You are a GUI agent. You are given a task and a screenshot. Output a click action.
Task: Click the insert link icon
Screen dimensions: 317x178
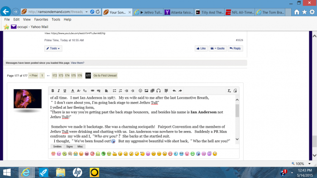(x=92, y=91)
